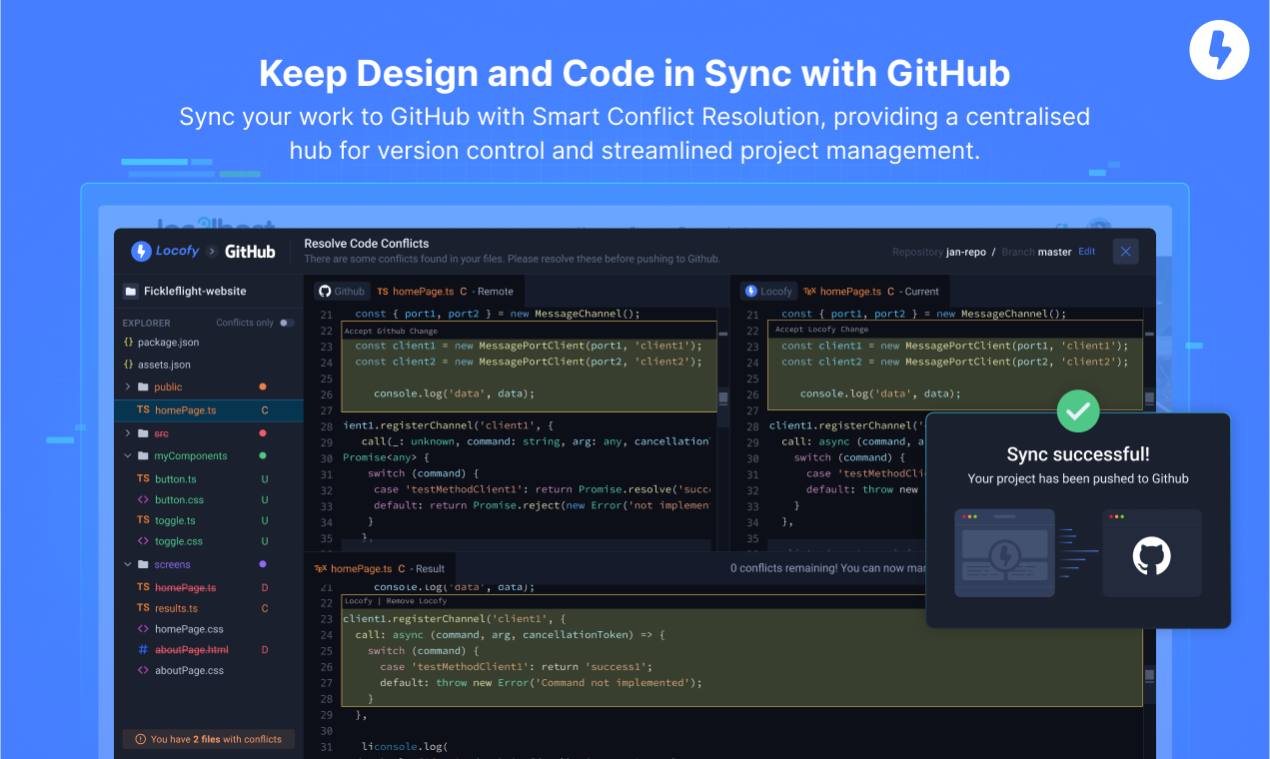Select homePage.ts highlighted file row
The height and width of the screenshot is (759, 1270).
[x=208, y=410]
